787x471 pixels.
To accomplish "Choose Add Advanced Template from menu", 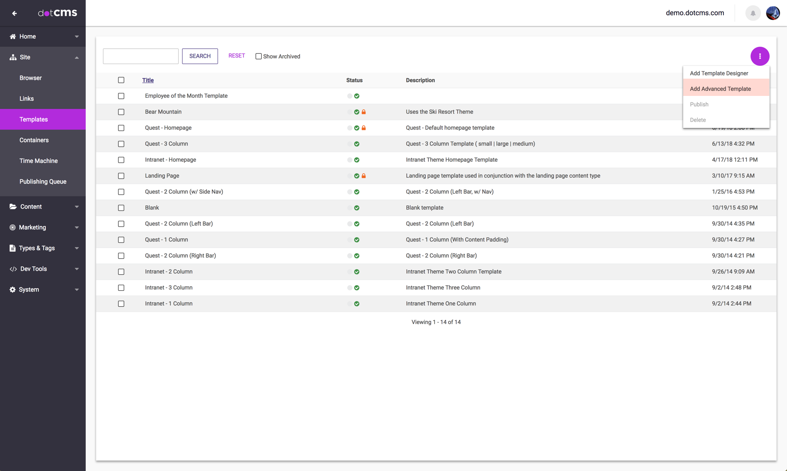I will (x=720, y=89).
